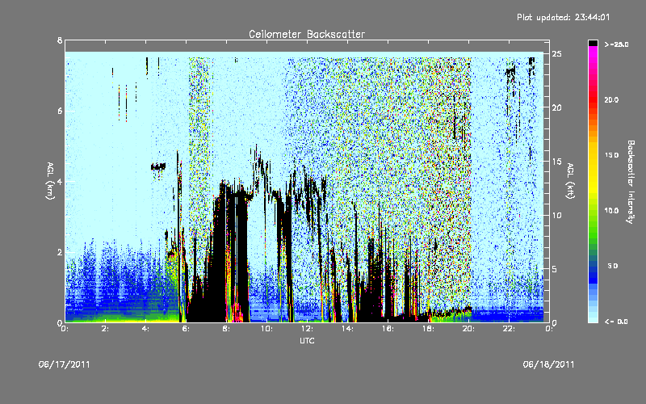Click the 0: tick following 22: on UTC axis
The width and height of the screenshot is (646, 404).
coord(549,329)
